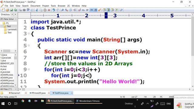Open the Edit menu
Viewport: 194px width, 109px height.
(x=12, y=6)
